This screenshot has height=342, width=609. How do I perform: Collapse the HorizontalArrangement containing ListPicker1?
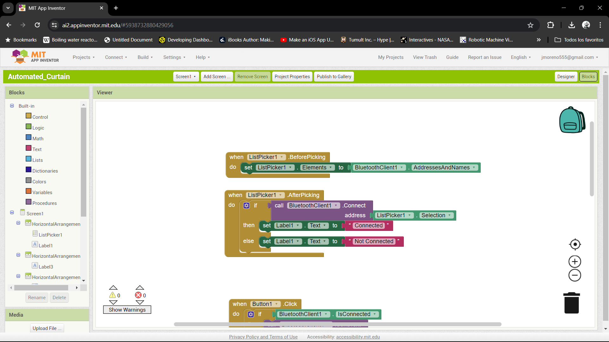(18, 223)
